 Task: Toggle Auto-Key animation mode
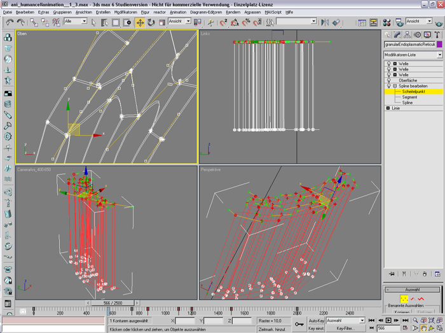tap(316, 320)
